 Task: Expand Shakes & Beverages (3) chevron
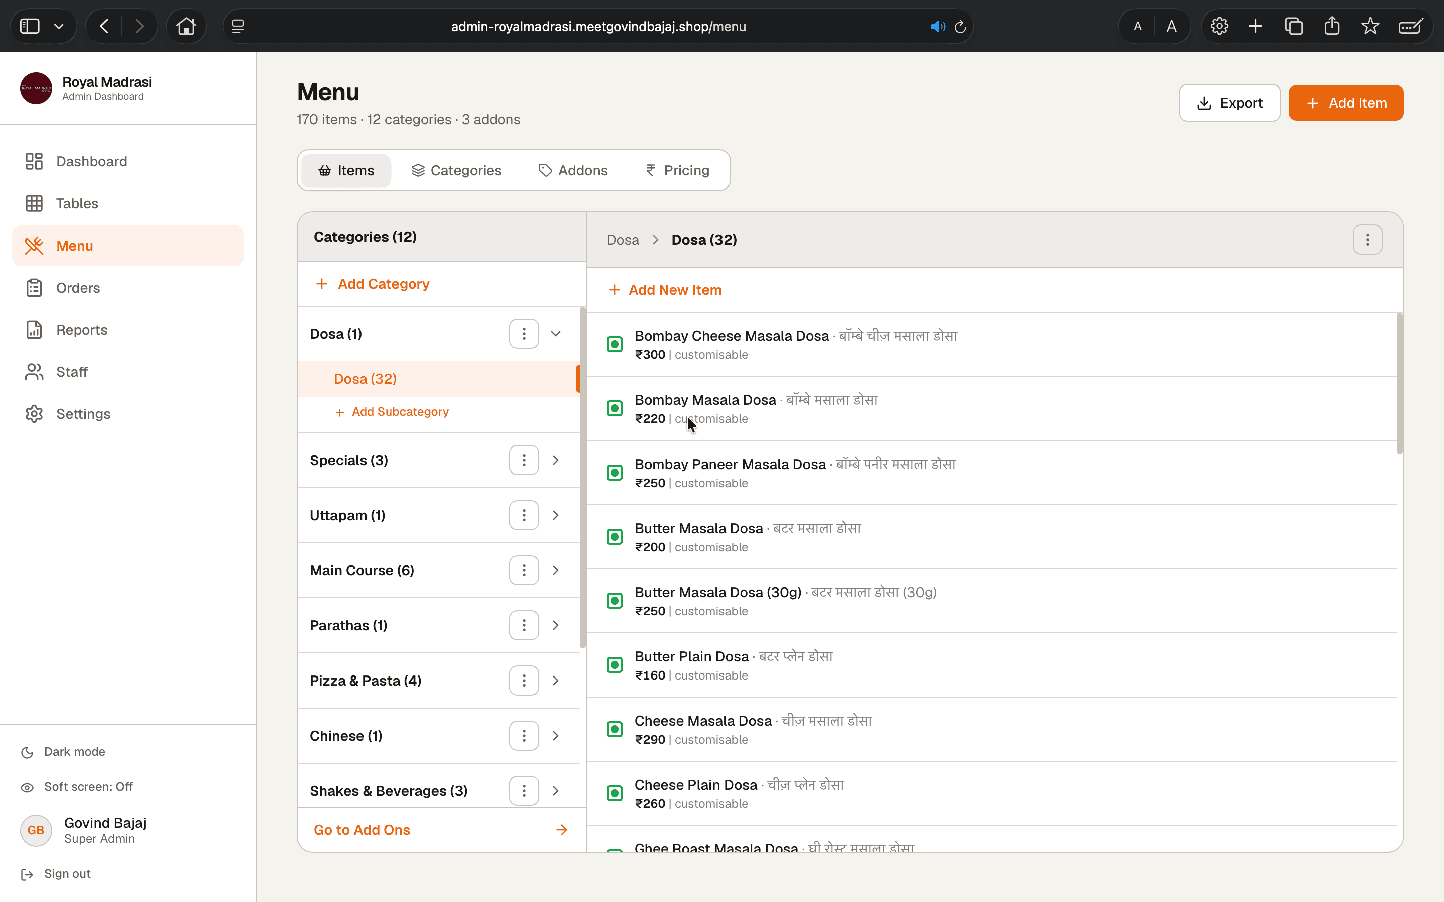(x=556, y=790)
